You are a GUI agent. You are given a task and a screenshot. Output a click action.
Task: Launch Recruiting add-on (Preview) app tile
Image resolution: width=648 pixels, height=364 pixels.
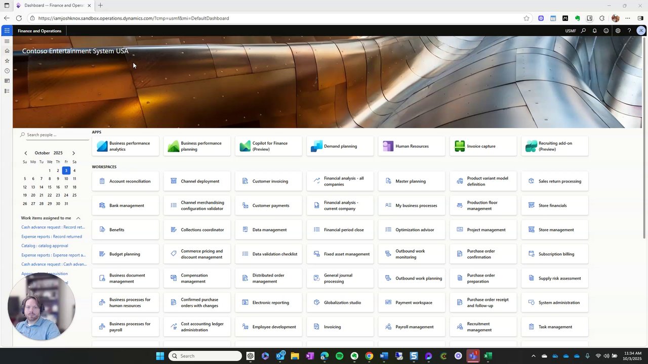[x=555, y=146]
